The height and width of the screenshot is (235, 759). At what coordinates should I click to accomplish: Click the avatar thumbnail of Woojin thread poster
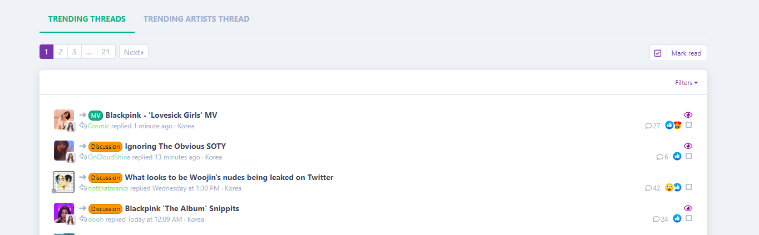pos(63,182)
